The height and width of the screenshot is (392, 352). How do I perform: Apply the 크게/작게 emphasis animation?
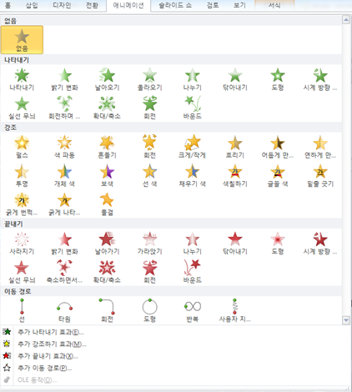[x=192, y=147]
